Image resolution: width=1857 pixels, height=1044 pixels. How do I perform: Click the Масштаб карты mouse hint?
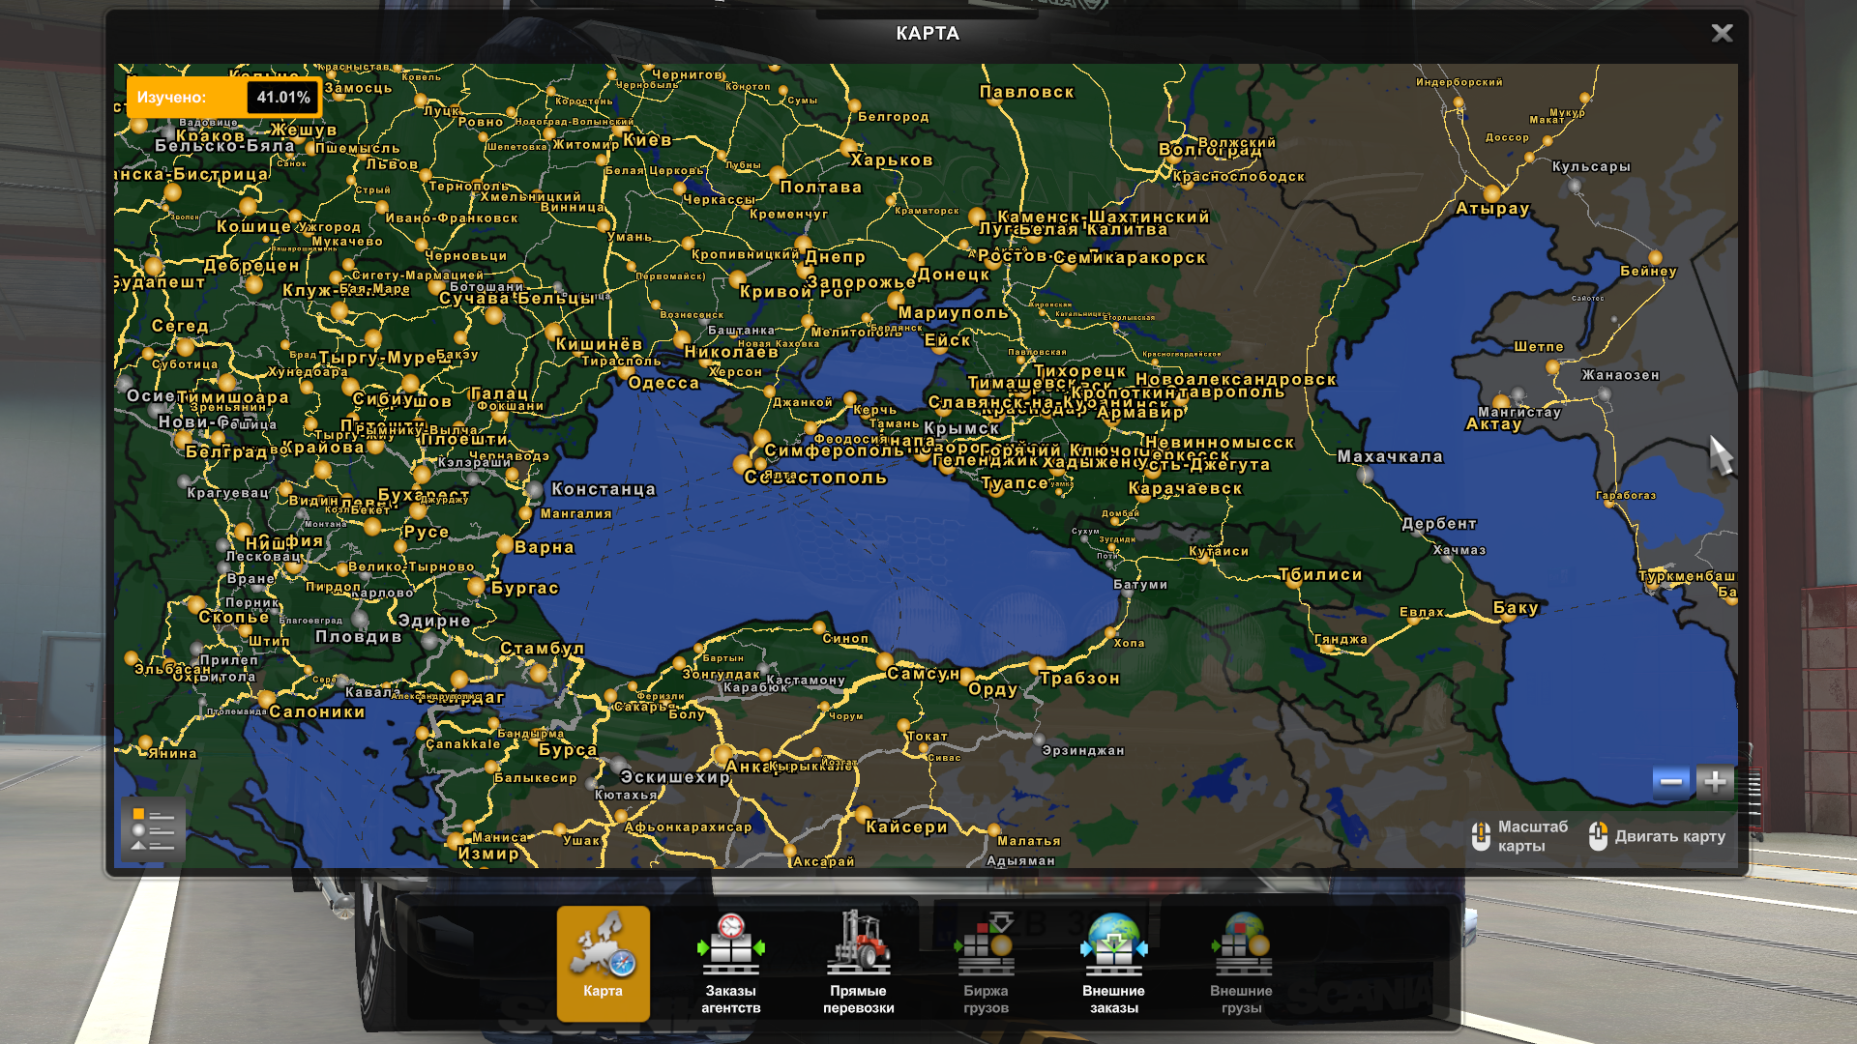tap(1520, 836)
